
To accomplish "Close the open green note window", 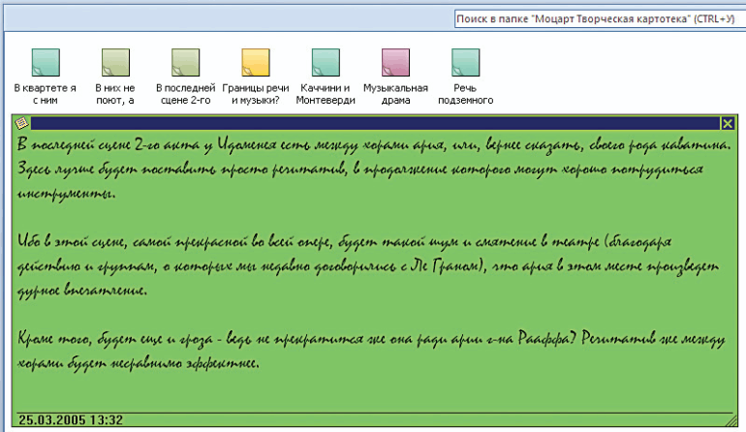I will click(728, 124).
